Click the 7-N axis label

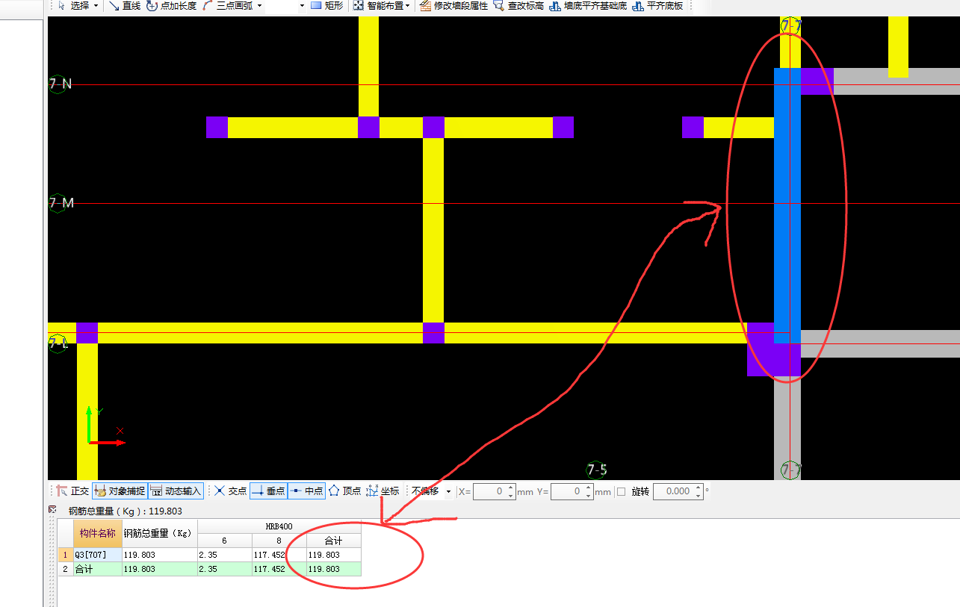pyautogui.click(x=60, y=84)
